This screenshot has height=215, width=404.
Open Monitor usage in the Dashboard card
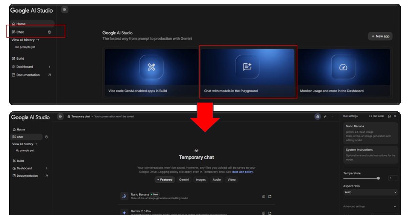pos(343,73)
